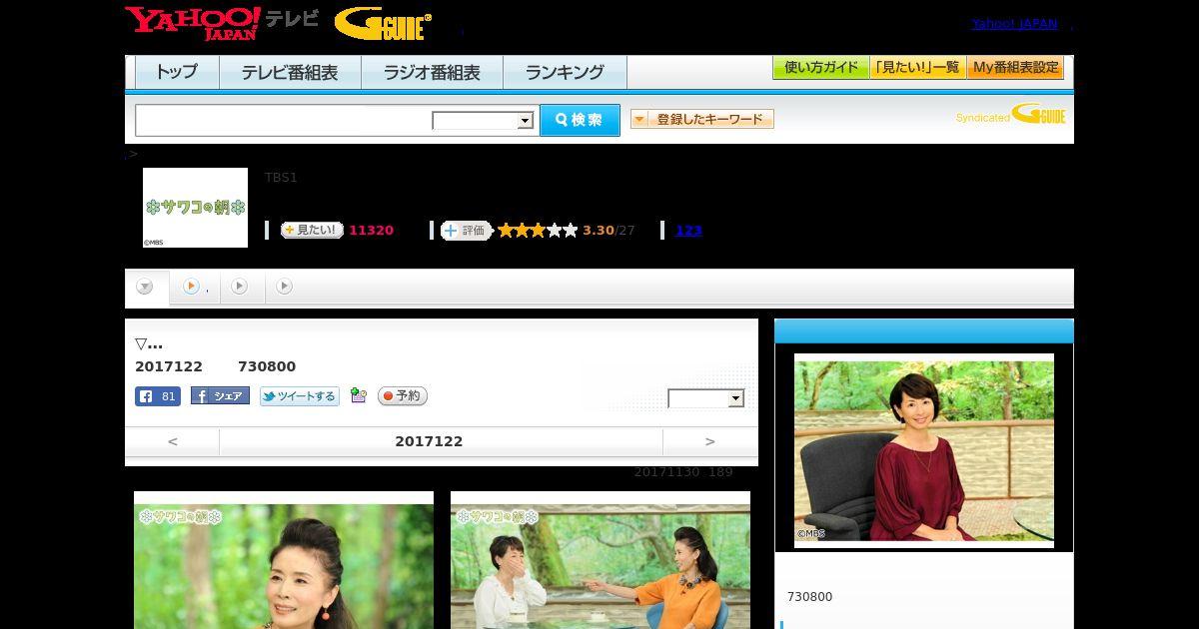Switch to ラジオ番組表 tab

[x=432, y=73]
